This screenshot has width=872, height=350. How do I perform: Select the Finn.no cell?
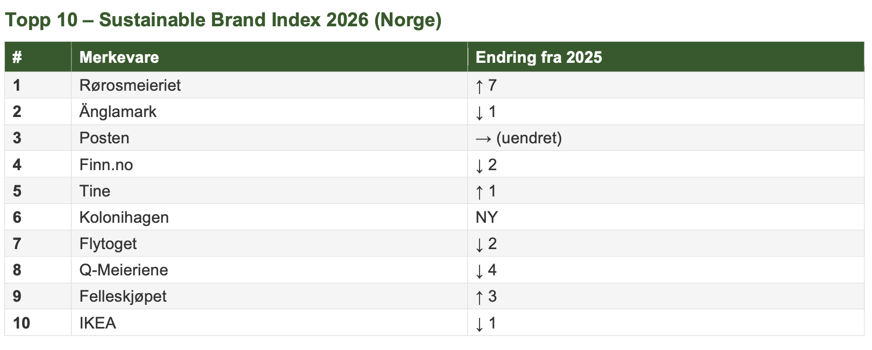tap(106, 164)
